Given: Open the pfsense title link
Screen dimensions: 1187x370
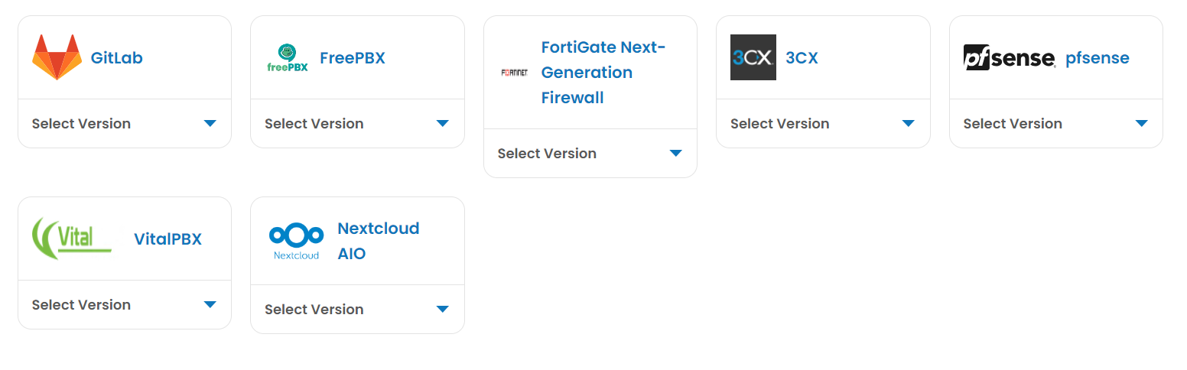Looking at the screenshot, I should point(1097,58).
